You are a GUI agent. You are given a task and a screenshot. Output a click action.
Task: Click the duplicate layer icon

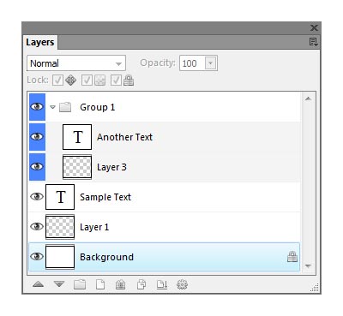[x=141, y=284]
